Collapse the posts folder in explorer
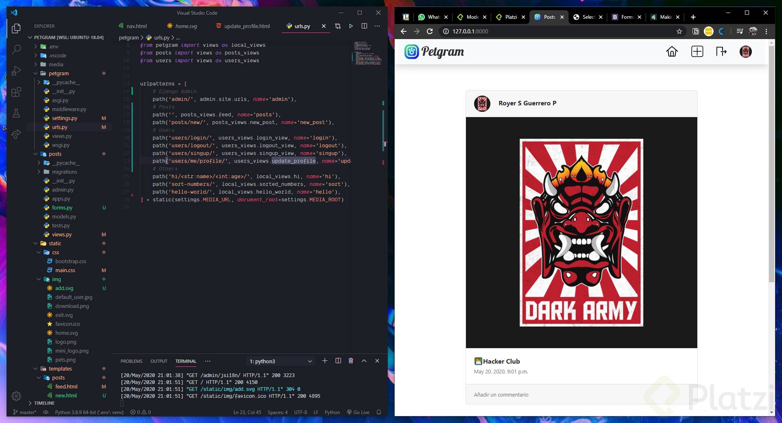Screen dimensions: 782x423 [55, 154]
